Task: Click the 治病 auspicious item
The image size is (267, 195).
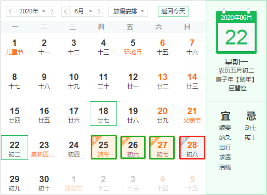Action: (x=225, y=167)
